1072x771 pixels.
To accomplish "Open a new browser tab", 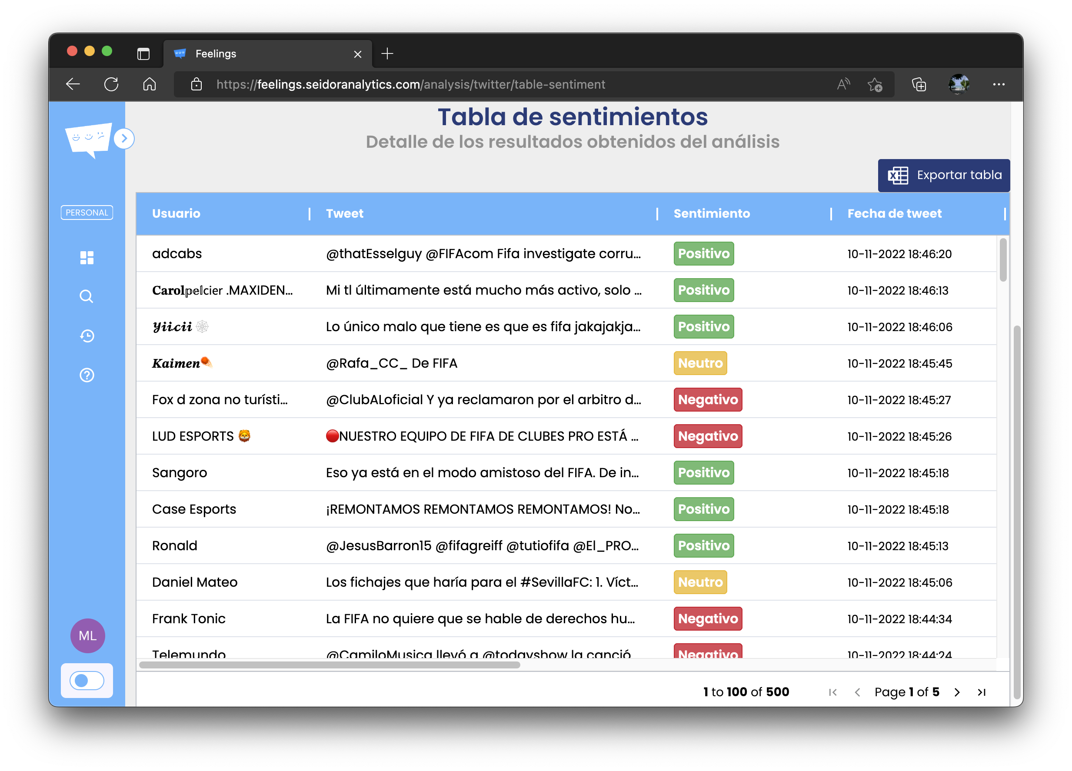I will 387,54.
